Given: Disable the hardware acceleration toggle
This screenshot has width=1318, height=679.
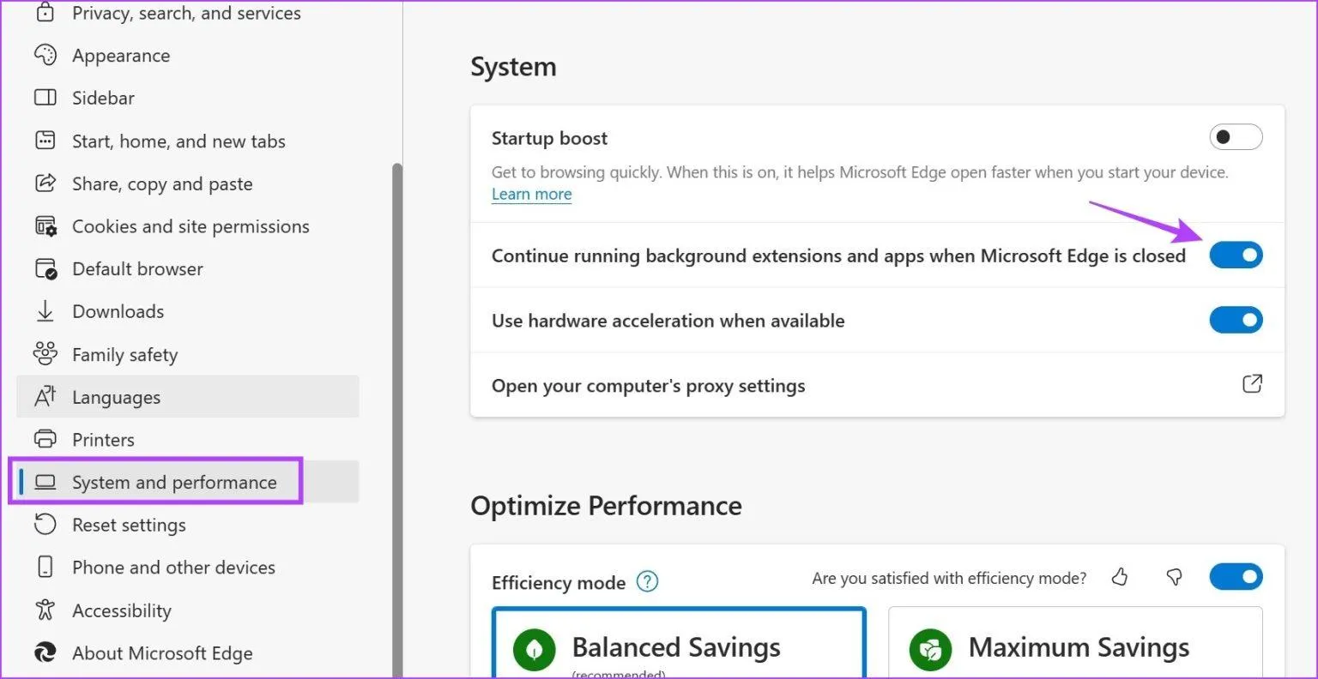Looking at the screenshot, I should coord(1236,320).
